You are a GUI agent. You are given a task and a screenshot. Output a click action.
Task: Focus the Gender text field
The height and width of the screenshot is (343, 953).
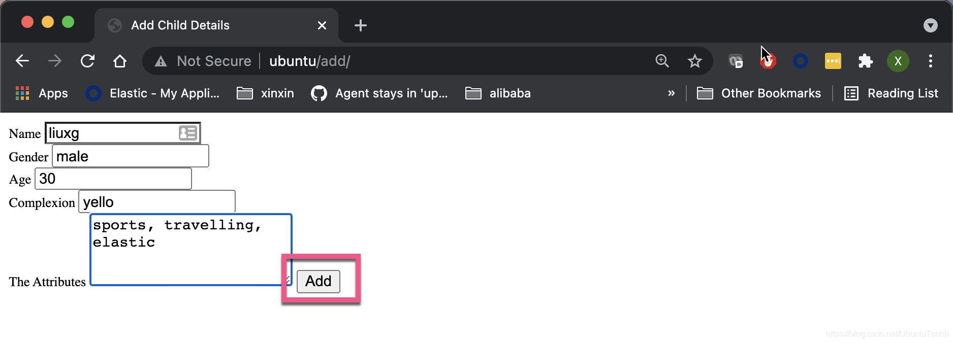tap(131, 156)
